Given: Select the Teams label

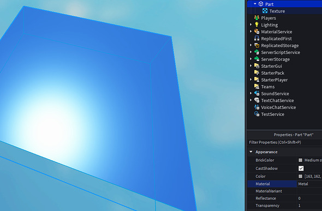Looking at the screenshot, I should (x=268, y=87).
